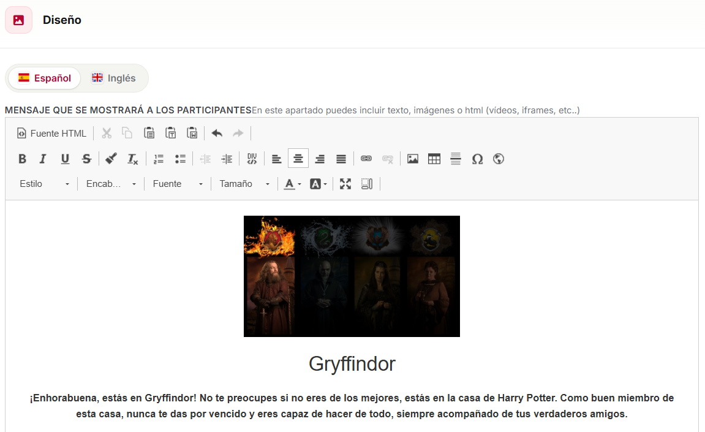
Task: Insert an image via the image icon
Action: click(413, 159)
